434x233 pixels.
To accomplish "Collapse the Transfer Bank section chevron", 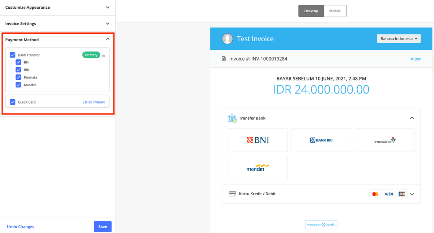I will [x=412, y=118].
